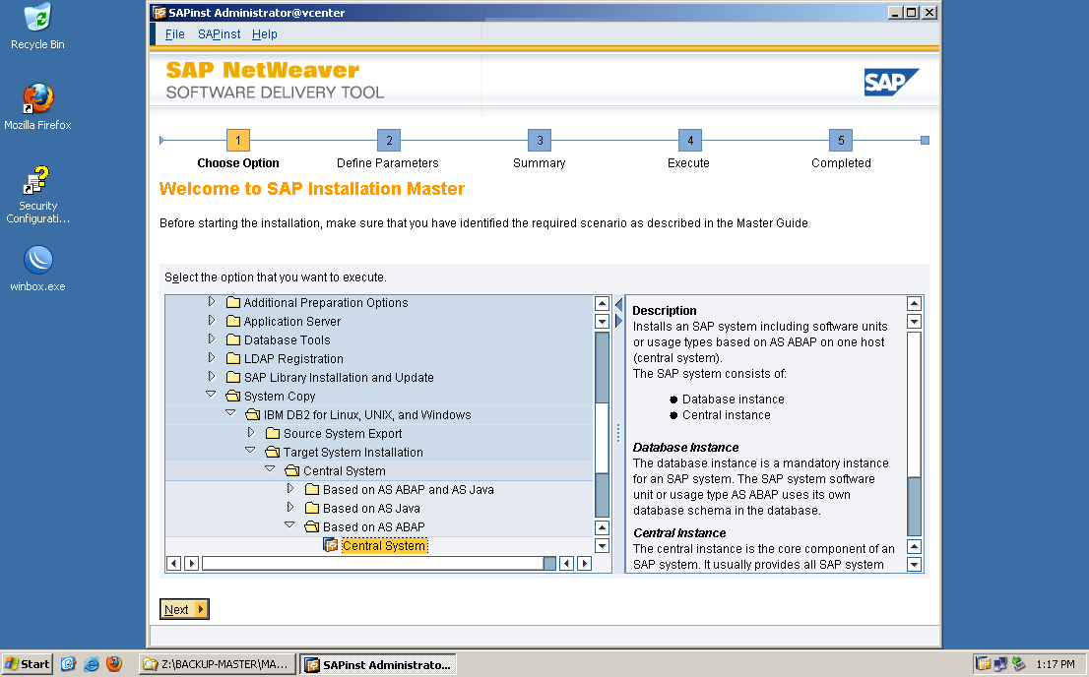Select step 5 Completed
This screenshot has height=677, width=1089.
[841, 141]
